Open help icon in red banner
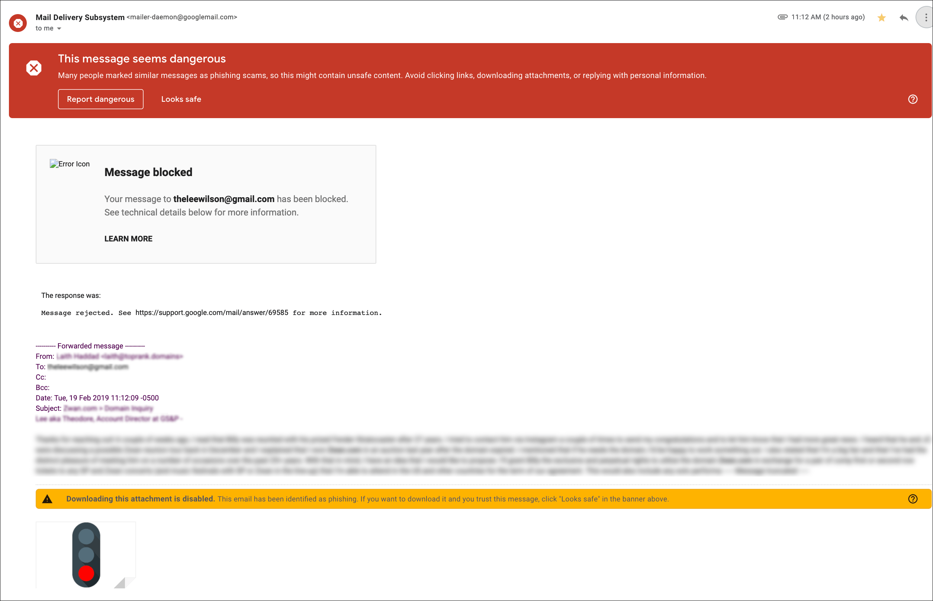The width and height of the screenshot is (933, 601). pos(912,99)
